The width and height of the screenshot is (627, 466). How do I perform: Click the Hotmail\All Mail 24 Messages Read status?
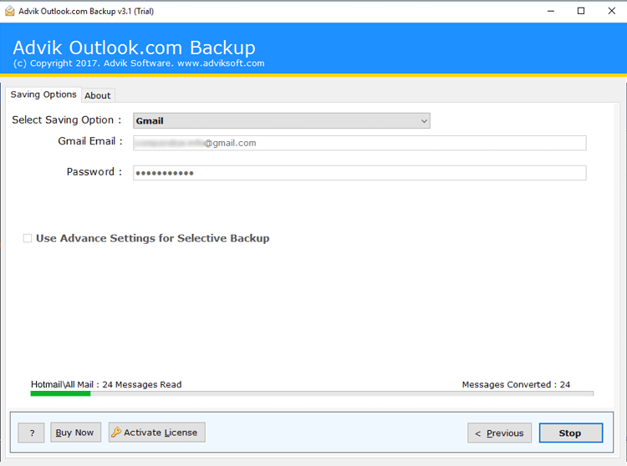pos(106,384)
